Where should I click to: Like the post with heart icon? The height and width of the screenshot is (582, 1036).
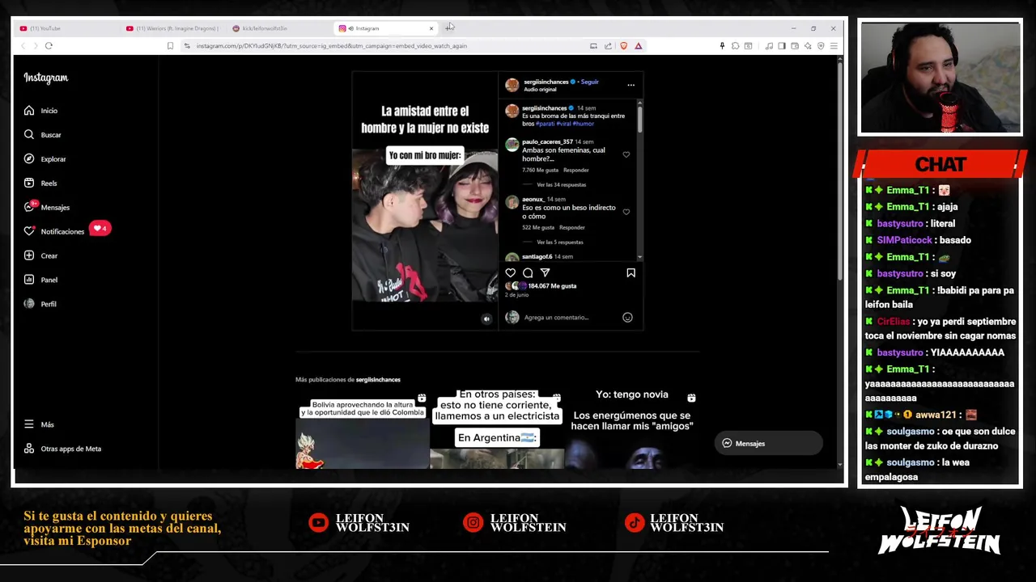click(511, 273)
